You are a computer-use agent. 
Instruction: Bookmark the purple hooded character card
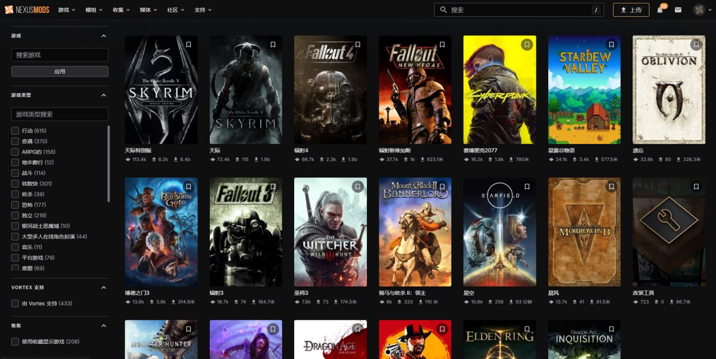coord(273,329)
